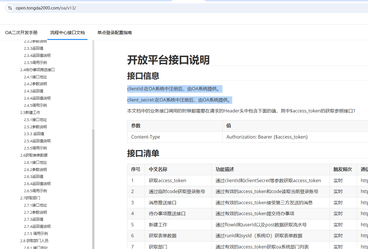The image size is (368, 249).
Task: Click the sidebar vertical scrollbar thumb
Action: (93, 189)
